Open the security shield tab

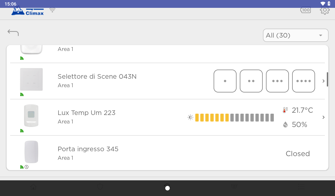pyautogui.click(x=100, y=187)
